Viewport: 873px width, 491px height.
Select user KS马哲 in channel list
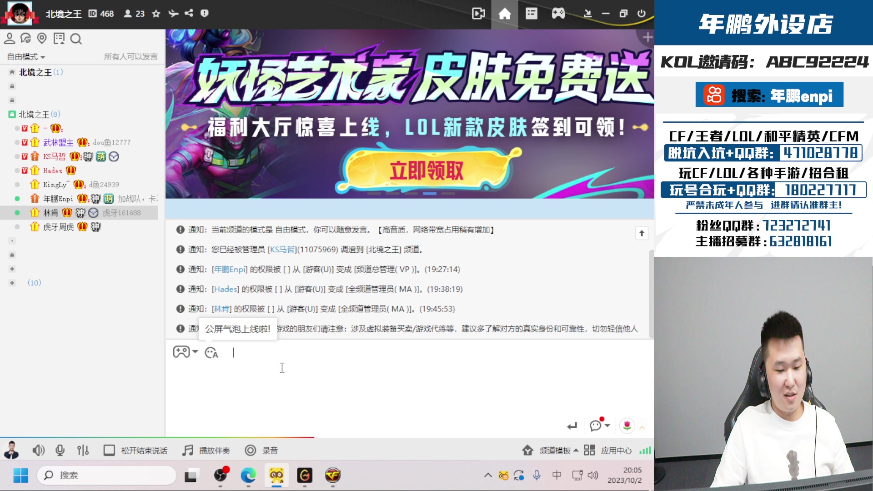point(55,157)
